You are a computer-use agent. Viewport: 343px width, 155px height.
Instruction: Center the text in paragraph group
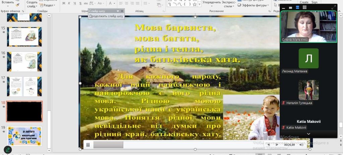tap(126, 3)
